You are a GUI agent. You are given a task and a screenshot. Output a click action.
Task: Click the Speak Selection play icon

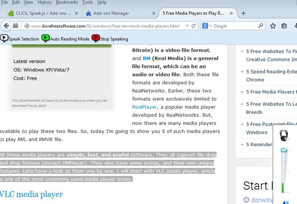click(4, 38)
